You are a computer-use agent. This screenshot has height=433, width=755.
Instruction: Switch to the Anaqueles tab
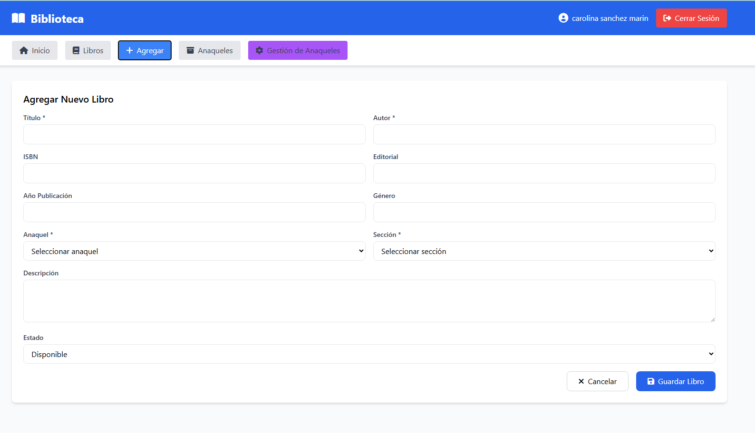(210, 50)
